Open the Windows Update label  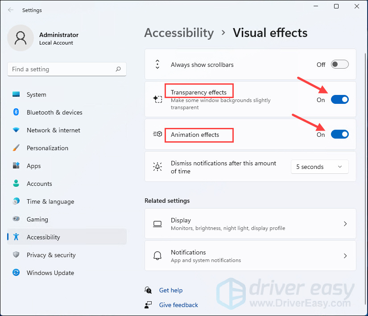[50, 273]
